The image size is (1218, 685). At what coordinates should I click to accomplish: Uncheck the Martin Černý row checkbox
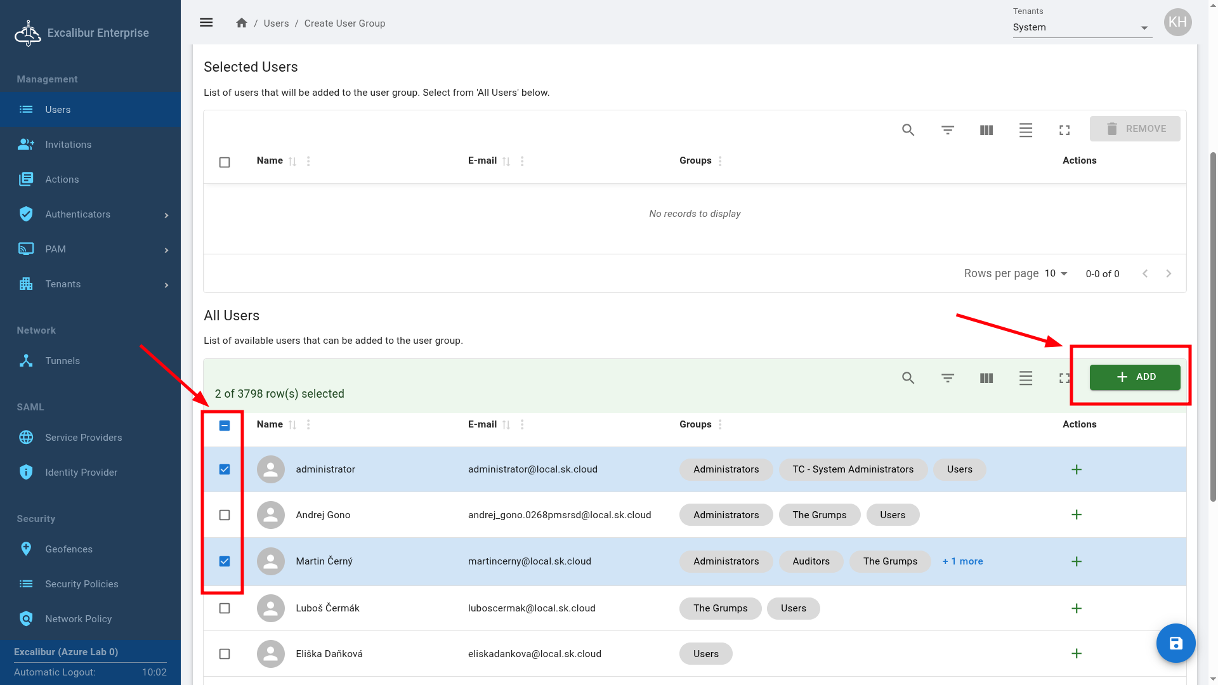pos(225,561)
